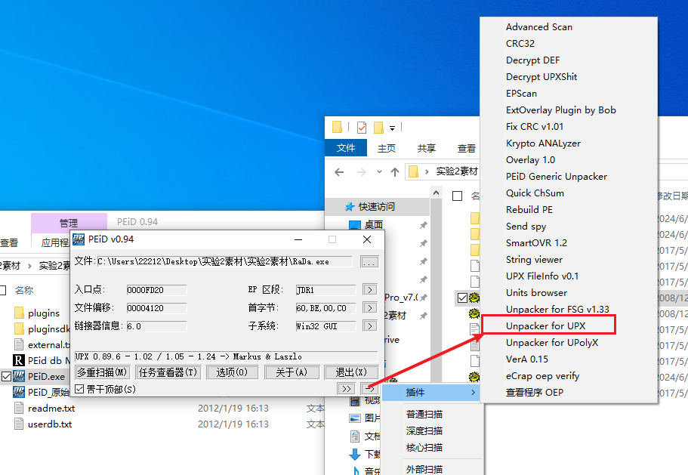Click the 任务查看器(T) button
Image resolution: width=688 pixels, height=475 pixels.
pyautogui.click(x=168, y=372)
